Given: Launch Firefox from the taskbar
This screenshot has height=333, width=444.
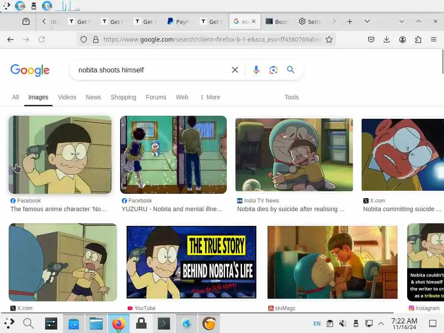Looking at the screenshot, I should click(x=119, y=323).
